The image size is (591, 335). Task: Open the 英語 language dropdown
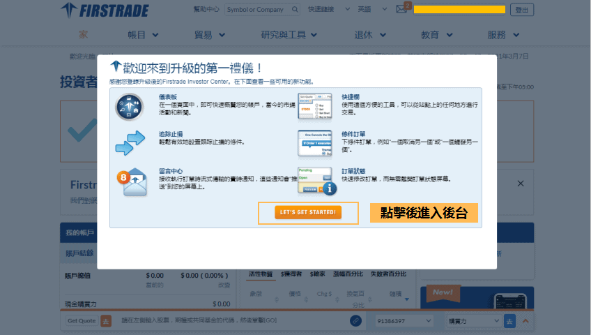tap(372, 9)
